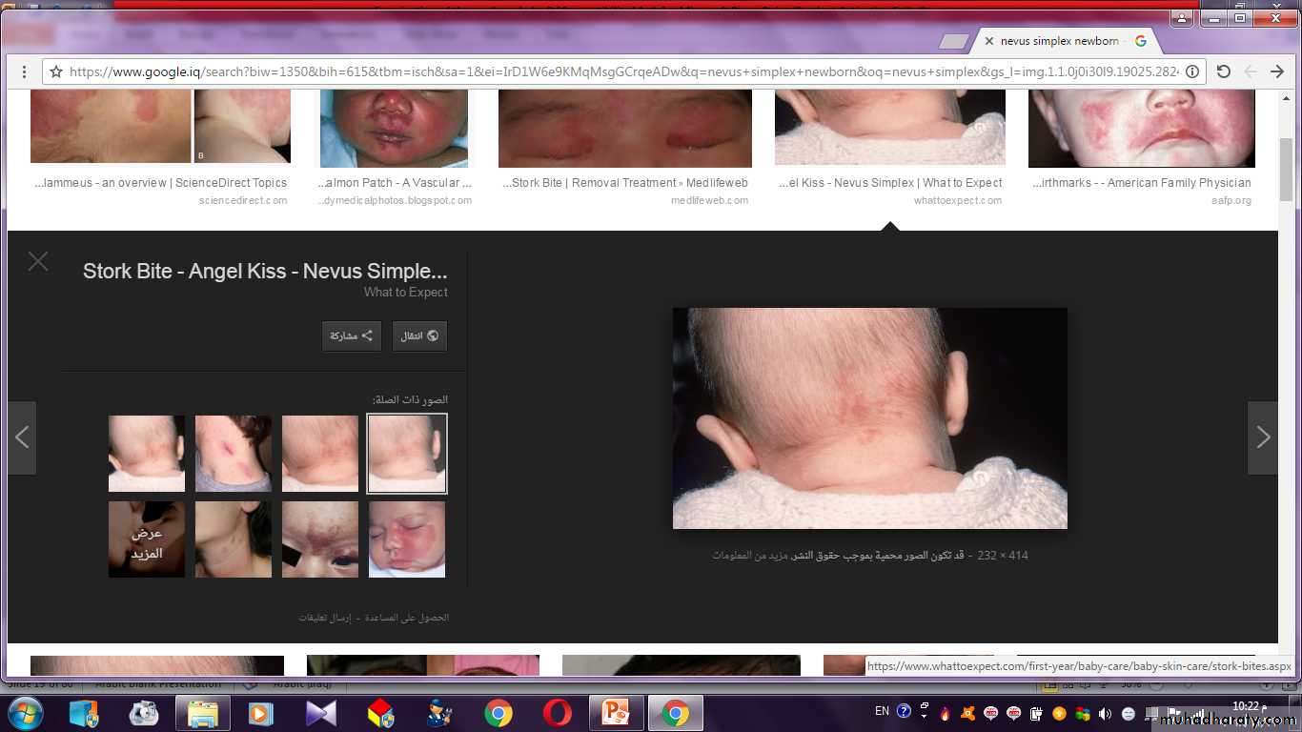Close the image preview panel with X
Viewport: 1302px width, 732px height.
tap(38, 261)
